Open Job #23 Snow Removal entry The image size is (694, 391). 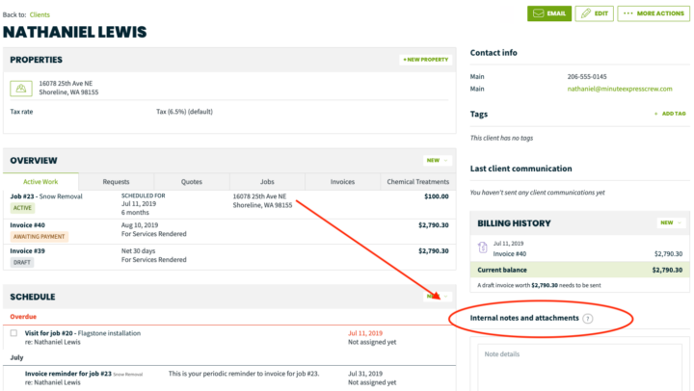click(x=46, y=196)
